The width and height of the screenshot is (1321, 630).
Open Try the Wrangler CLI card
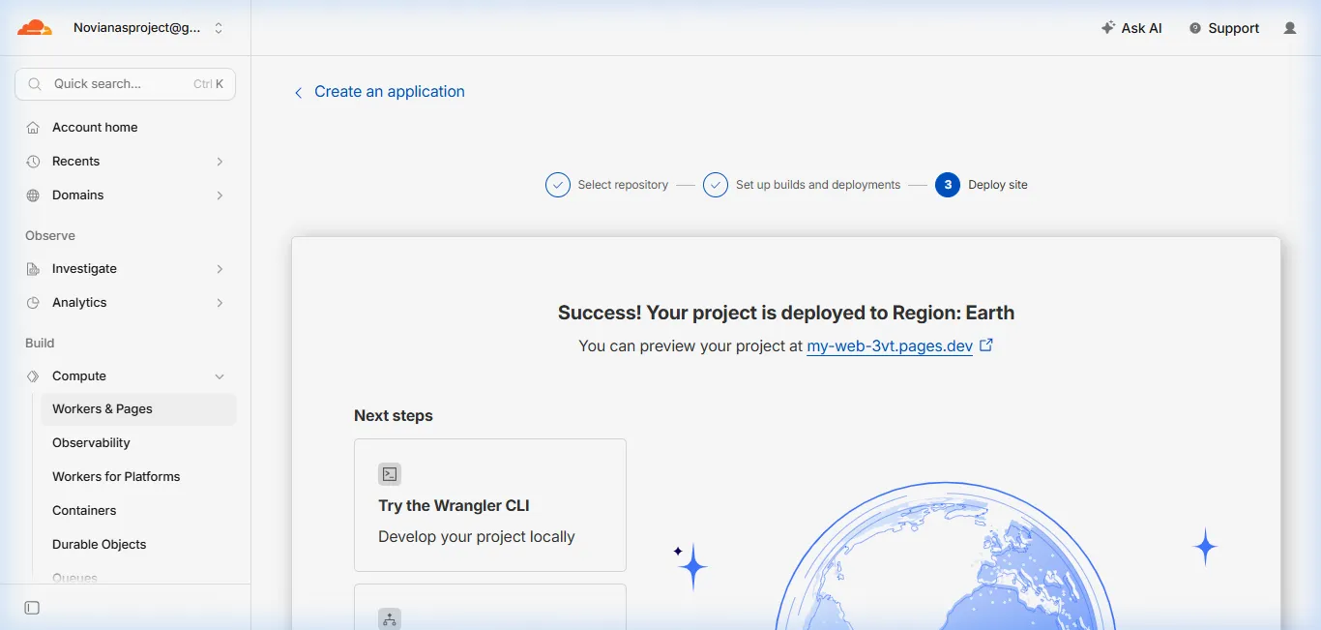[x=490, y=505]
